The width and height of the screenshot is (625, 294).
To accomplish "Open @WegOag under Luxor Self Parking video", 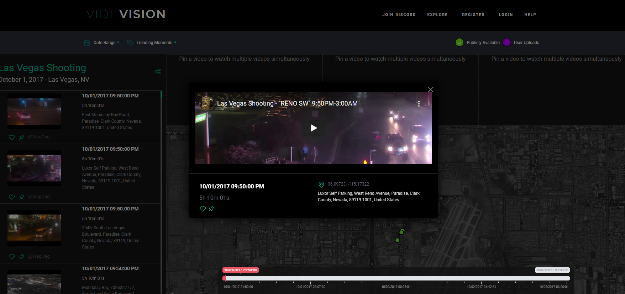I will pos(39,197).
